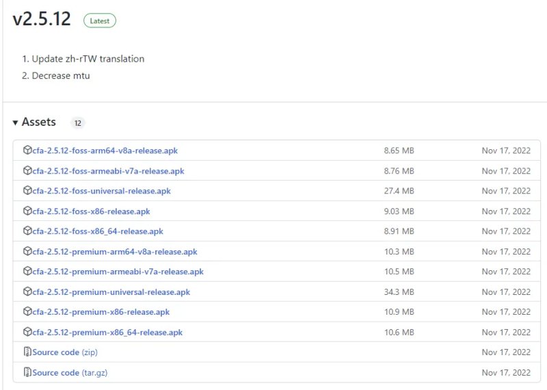
Task: Click package icon beside foss-armeabi-v7a apk
Action: (27, 170)
